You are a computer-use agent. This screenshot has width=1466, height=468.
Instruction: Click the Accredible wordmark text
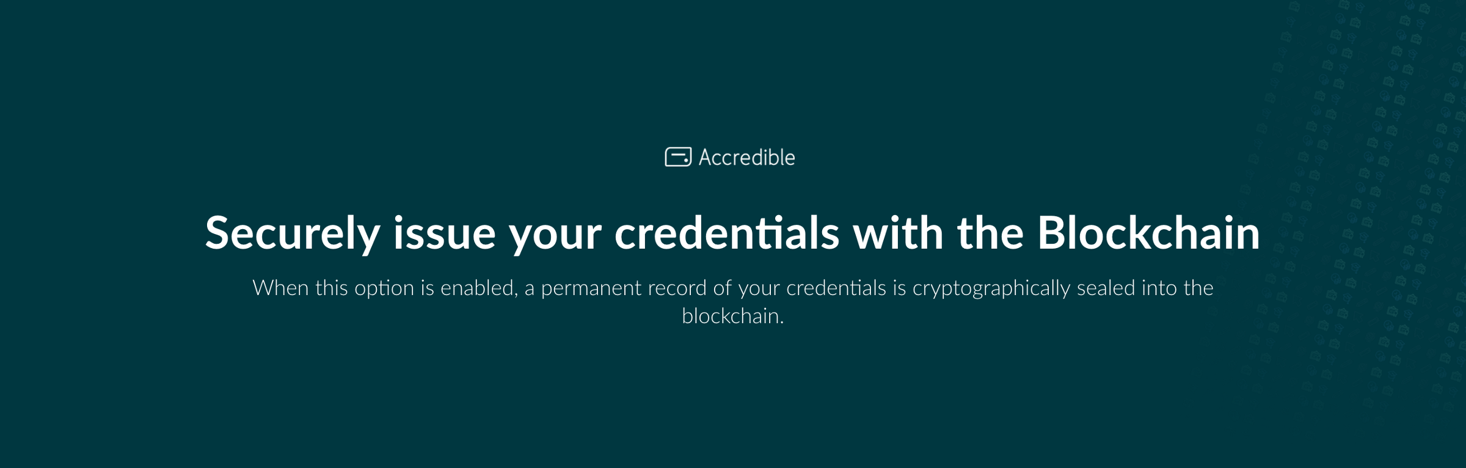coord(746,158)
